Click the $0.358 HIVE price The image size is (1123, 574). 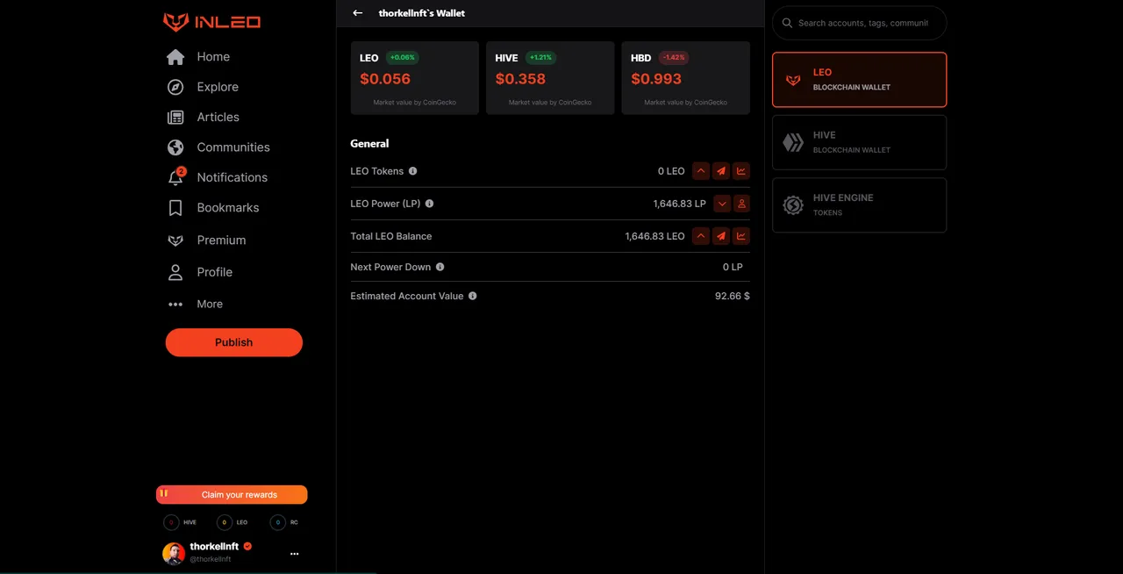click(520, 79)
